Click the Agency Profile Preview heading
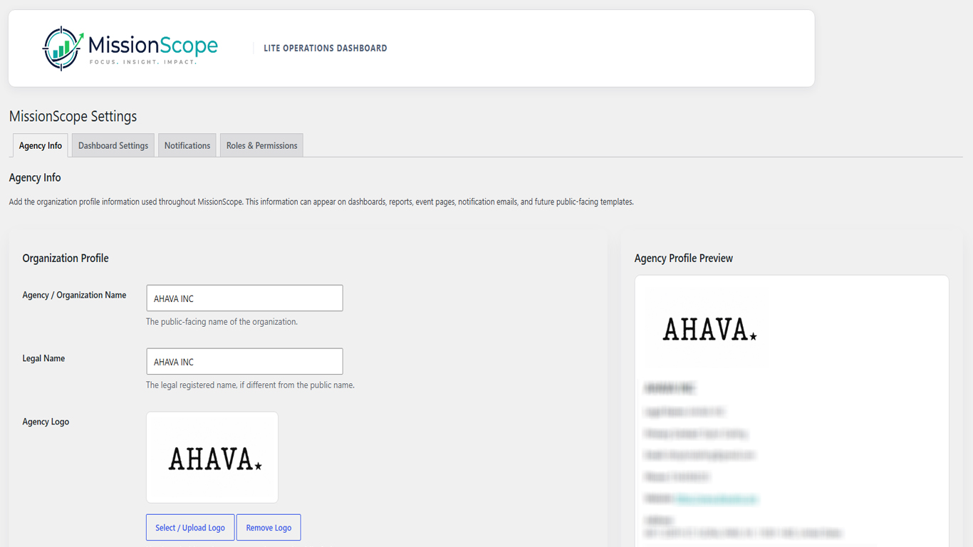This screenshot has height=547, width=973. [684, 259]
